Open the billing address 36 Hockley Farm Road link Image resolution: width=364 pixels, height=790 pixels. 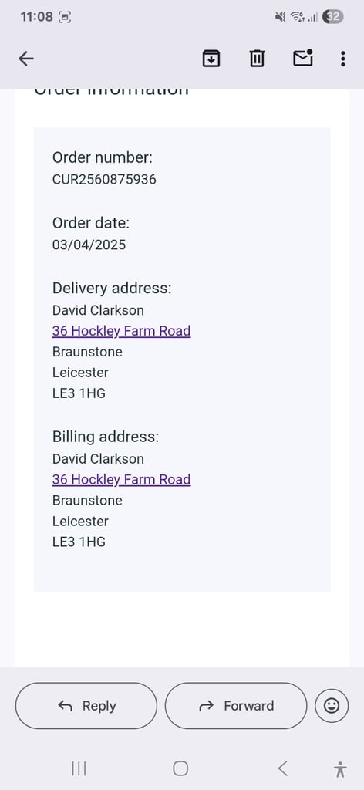point(121,480)
